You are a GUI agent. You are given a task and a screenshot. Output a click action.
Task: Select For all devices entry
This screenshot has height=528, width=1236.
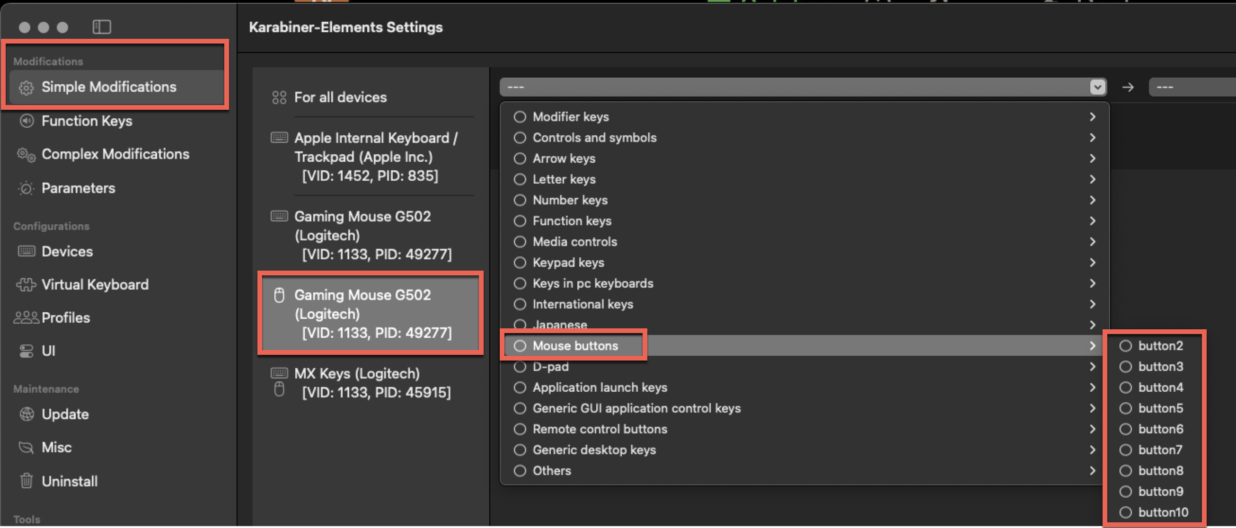click(340, 97)
